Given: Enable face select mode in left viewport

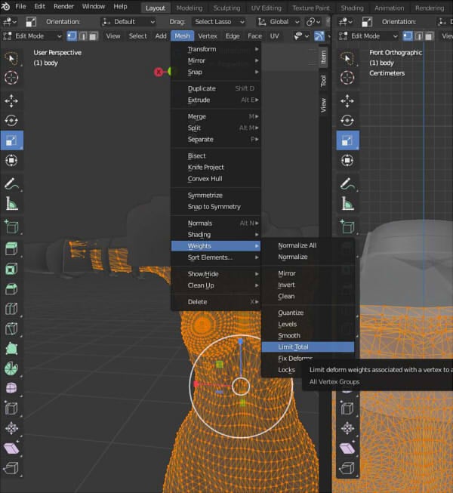Looking at the screenshot, I should coord(94,36).
